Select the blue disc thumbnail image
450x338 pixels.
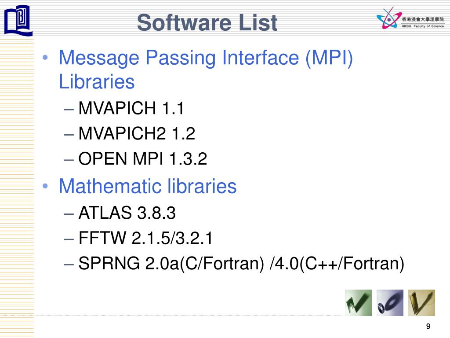tap(390, 303)
